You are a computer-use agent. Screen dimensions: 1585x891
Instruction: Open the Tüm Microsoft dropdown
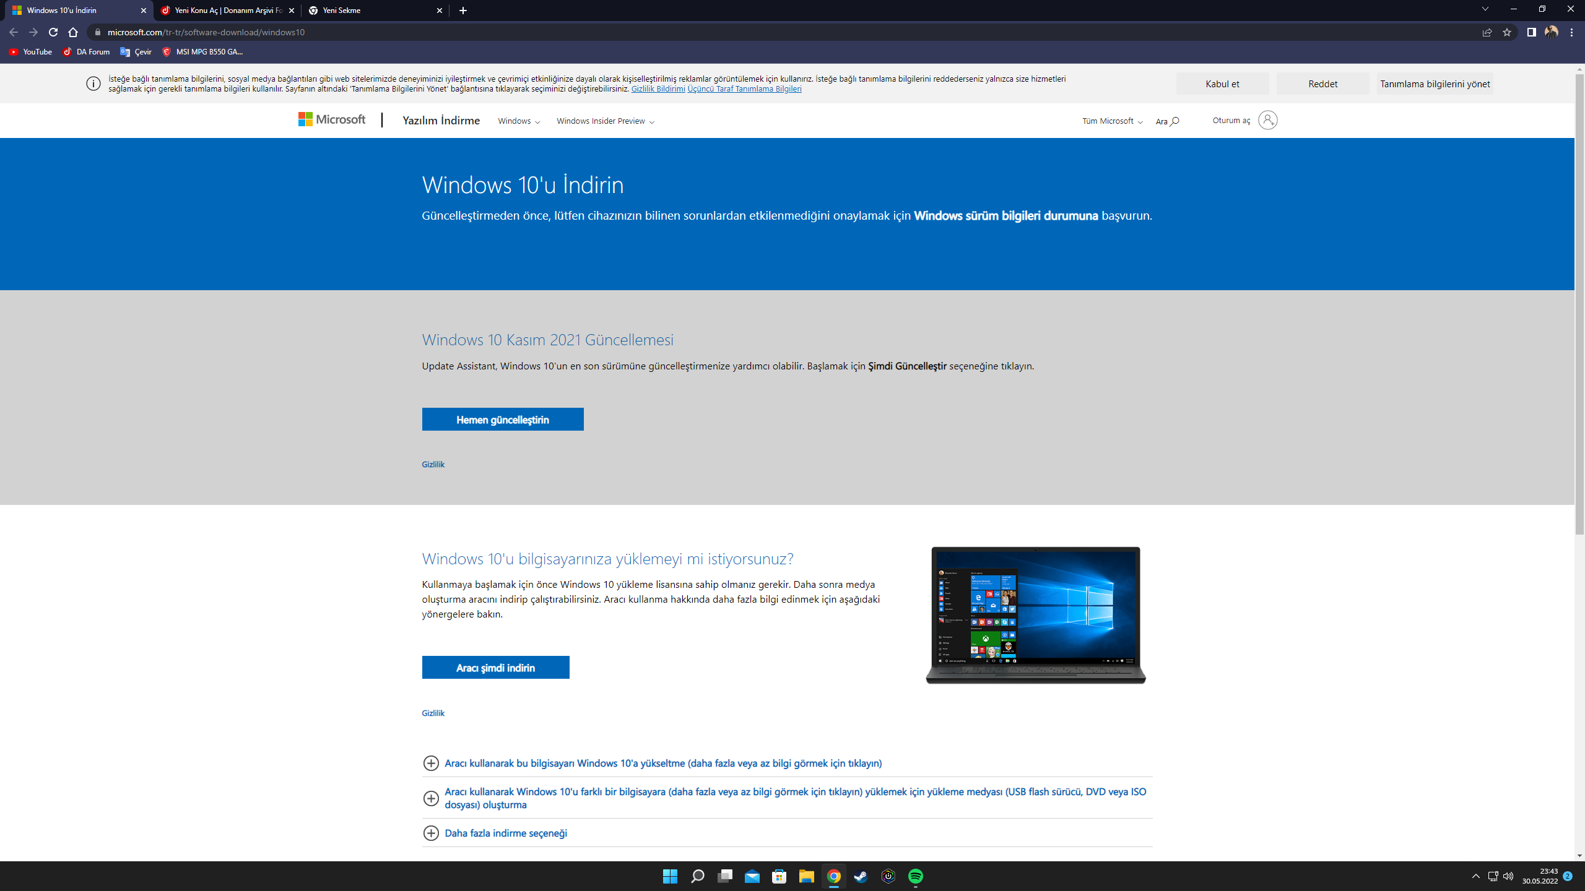(1112, 121)
